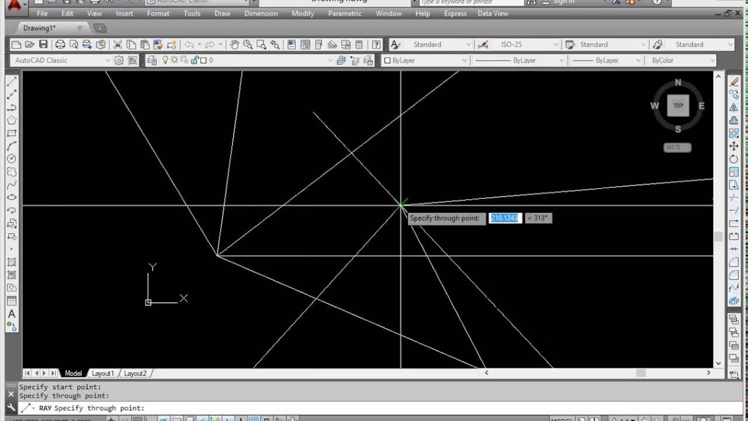Click the horizontal scrollbar thumb
Image resolution: width=748 pixels, height=421 pixels.
(641, 373)
